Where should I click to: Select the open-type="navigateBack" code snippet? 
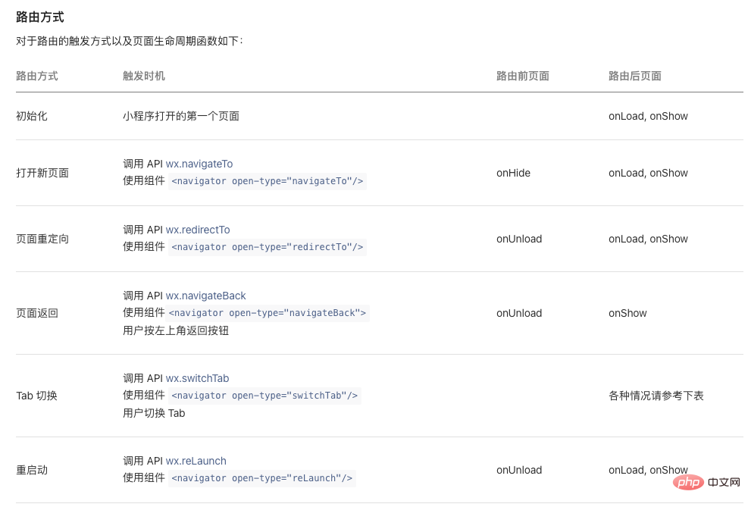268,313
